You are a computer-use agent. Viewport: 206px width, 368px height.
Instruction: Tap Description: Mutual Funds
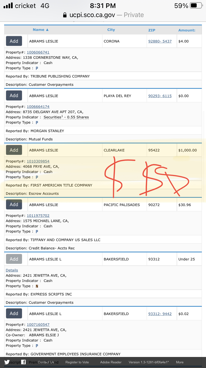(29, 139)
